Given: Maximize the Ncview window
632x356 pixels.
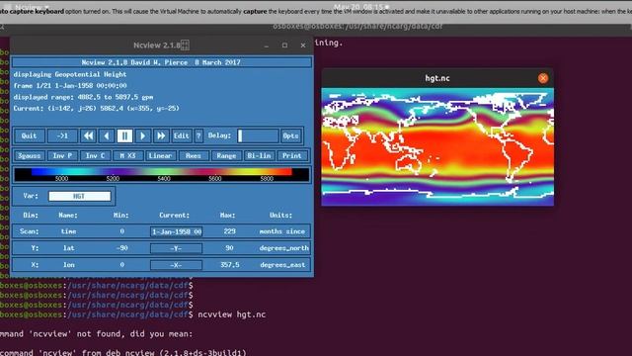Looking at the screenshot, I should tap(284, 45).
